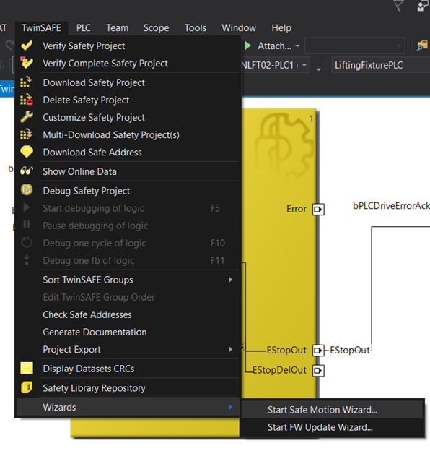
Task: Click block order number 1
Action: click(311, 119)
